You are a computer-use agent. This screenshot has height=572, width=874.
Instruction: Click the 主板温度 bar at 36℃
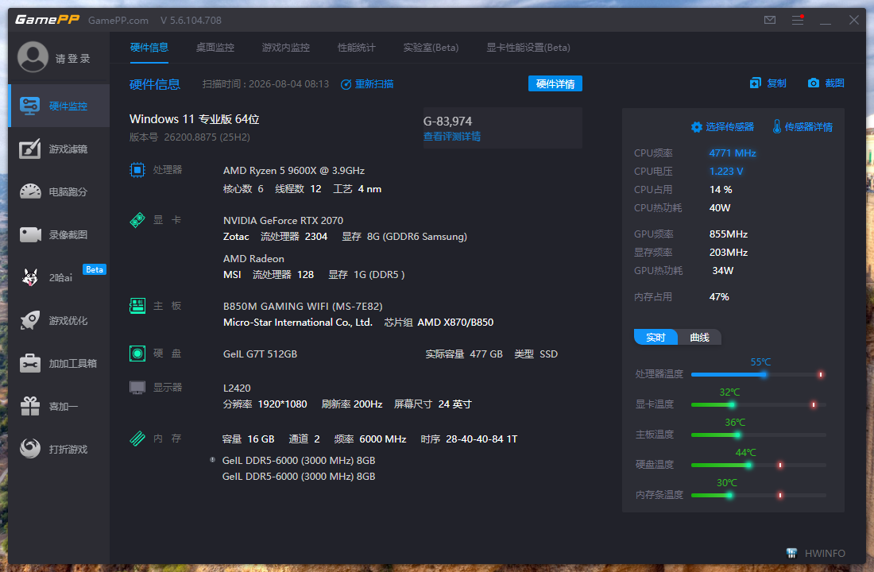[x=758, y=435]
